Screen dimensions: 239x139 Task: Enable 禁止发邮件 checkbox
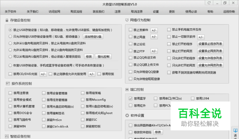(x=131, y=30)
